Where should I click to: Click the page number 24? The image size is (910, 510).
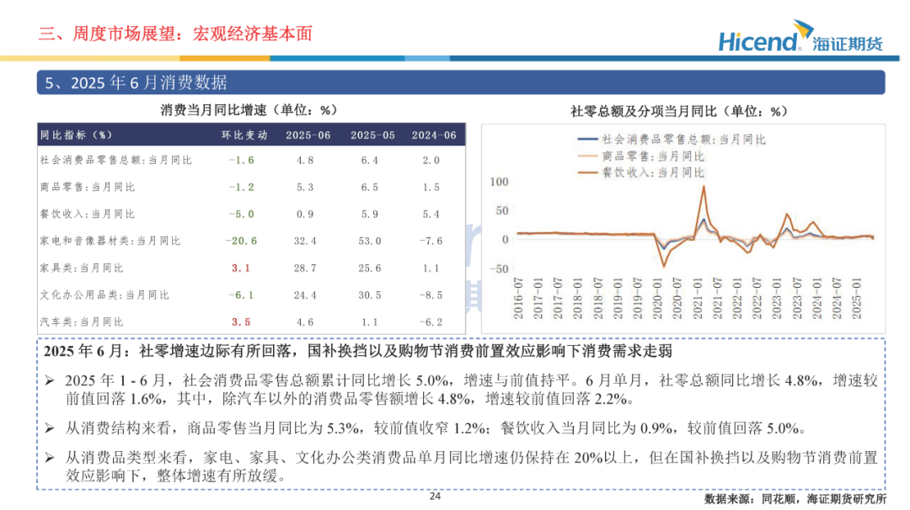pos(436,496)
